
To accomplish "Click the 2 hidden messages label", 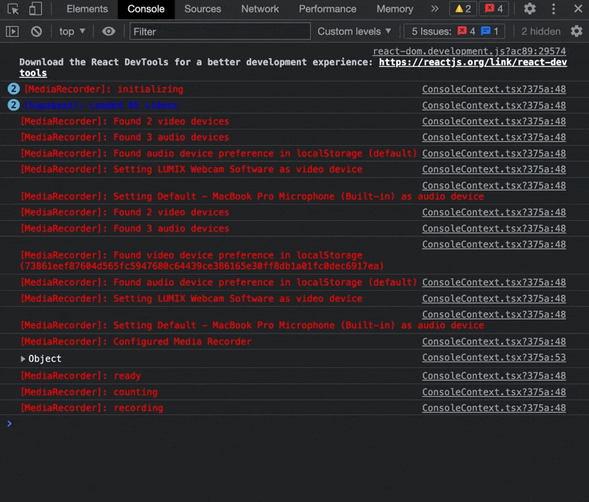I will (540, 32).
